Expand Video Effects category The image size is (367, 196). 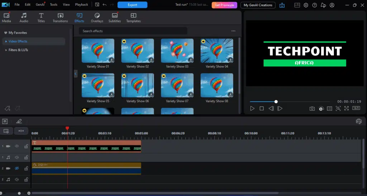(6, 41)
